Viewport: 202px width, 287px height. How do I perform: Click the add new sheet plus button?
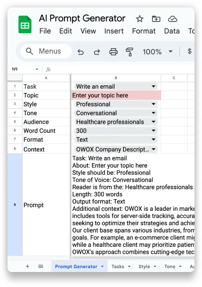28,266
